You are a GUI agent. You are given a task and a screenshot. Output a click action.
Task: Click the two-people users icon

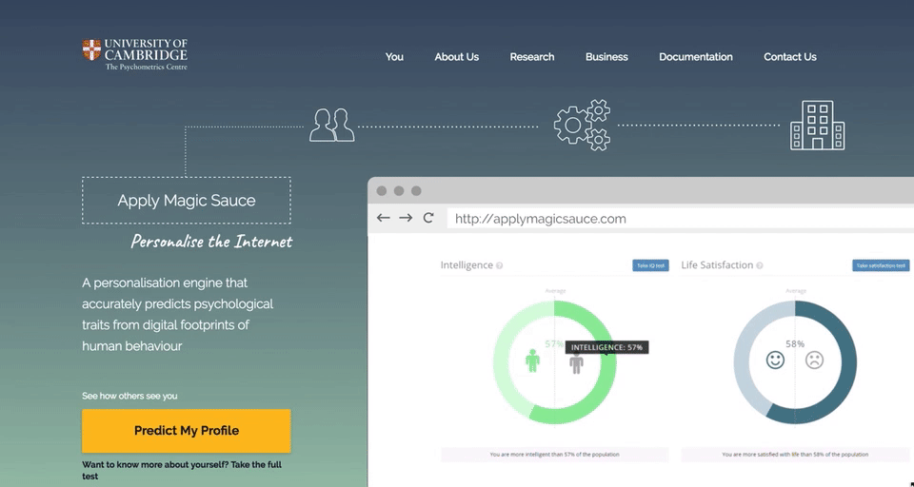tap(331, 125)
